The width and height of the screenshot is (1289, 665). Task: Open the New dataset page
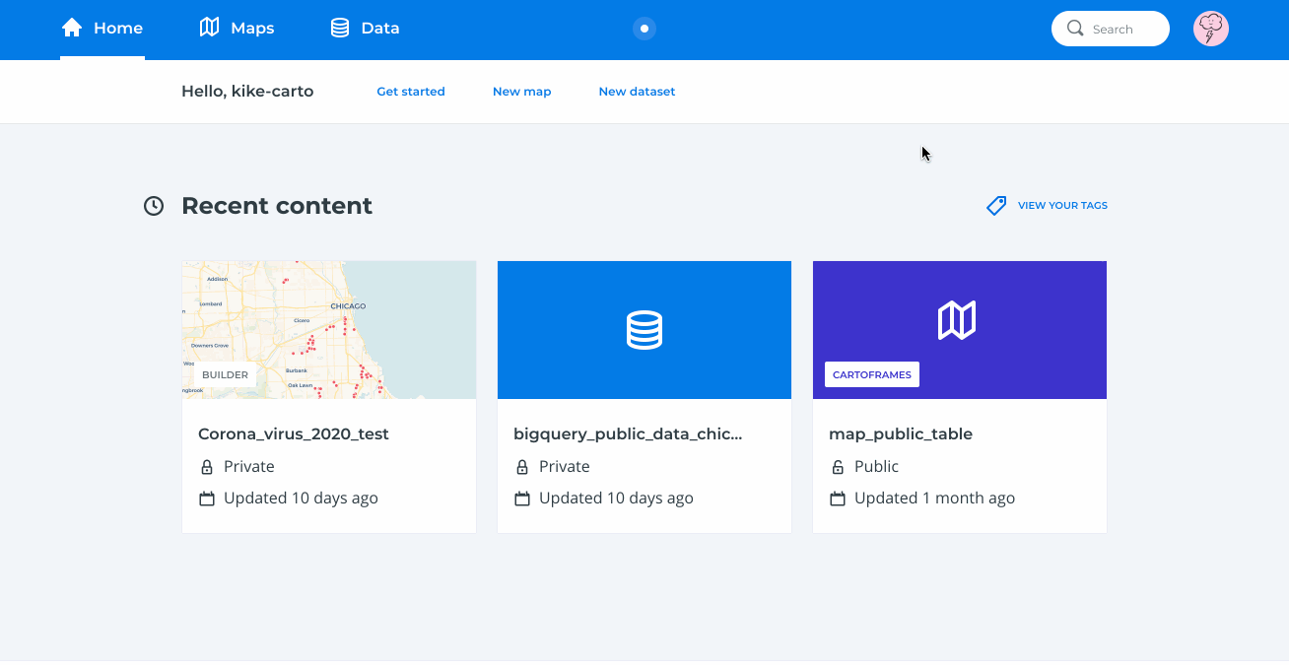pos(637,91)
